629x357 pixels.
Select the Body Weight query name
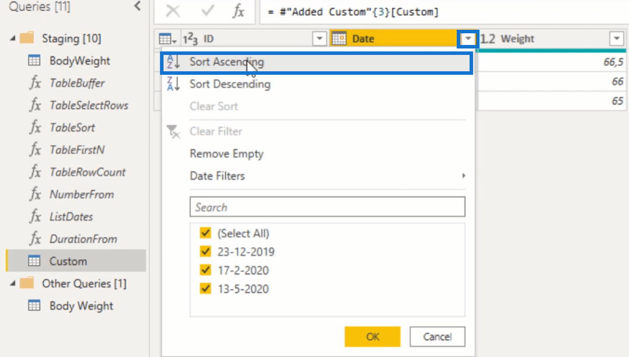[x=81, y=306]
